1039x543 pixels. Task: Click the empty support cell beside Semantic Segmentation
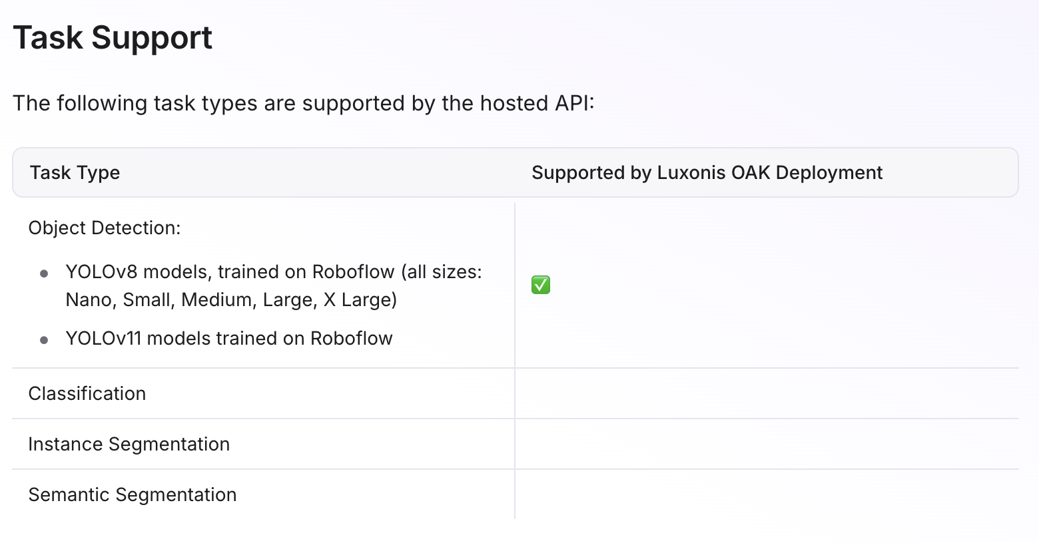pos(767,494)
